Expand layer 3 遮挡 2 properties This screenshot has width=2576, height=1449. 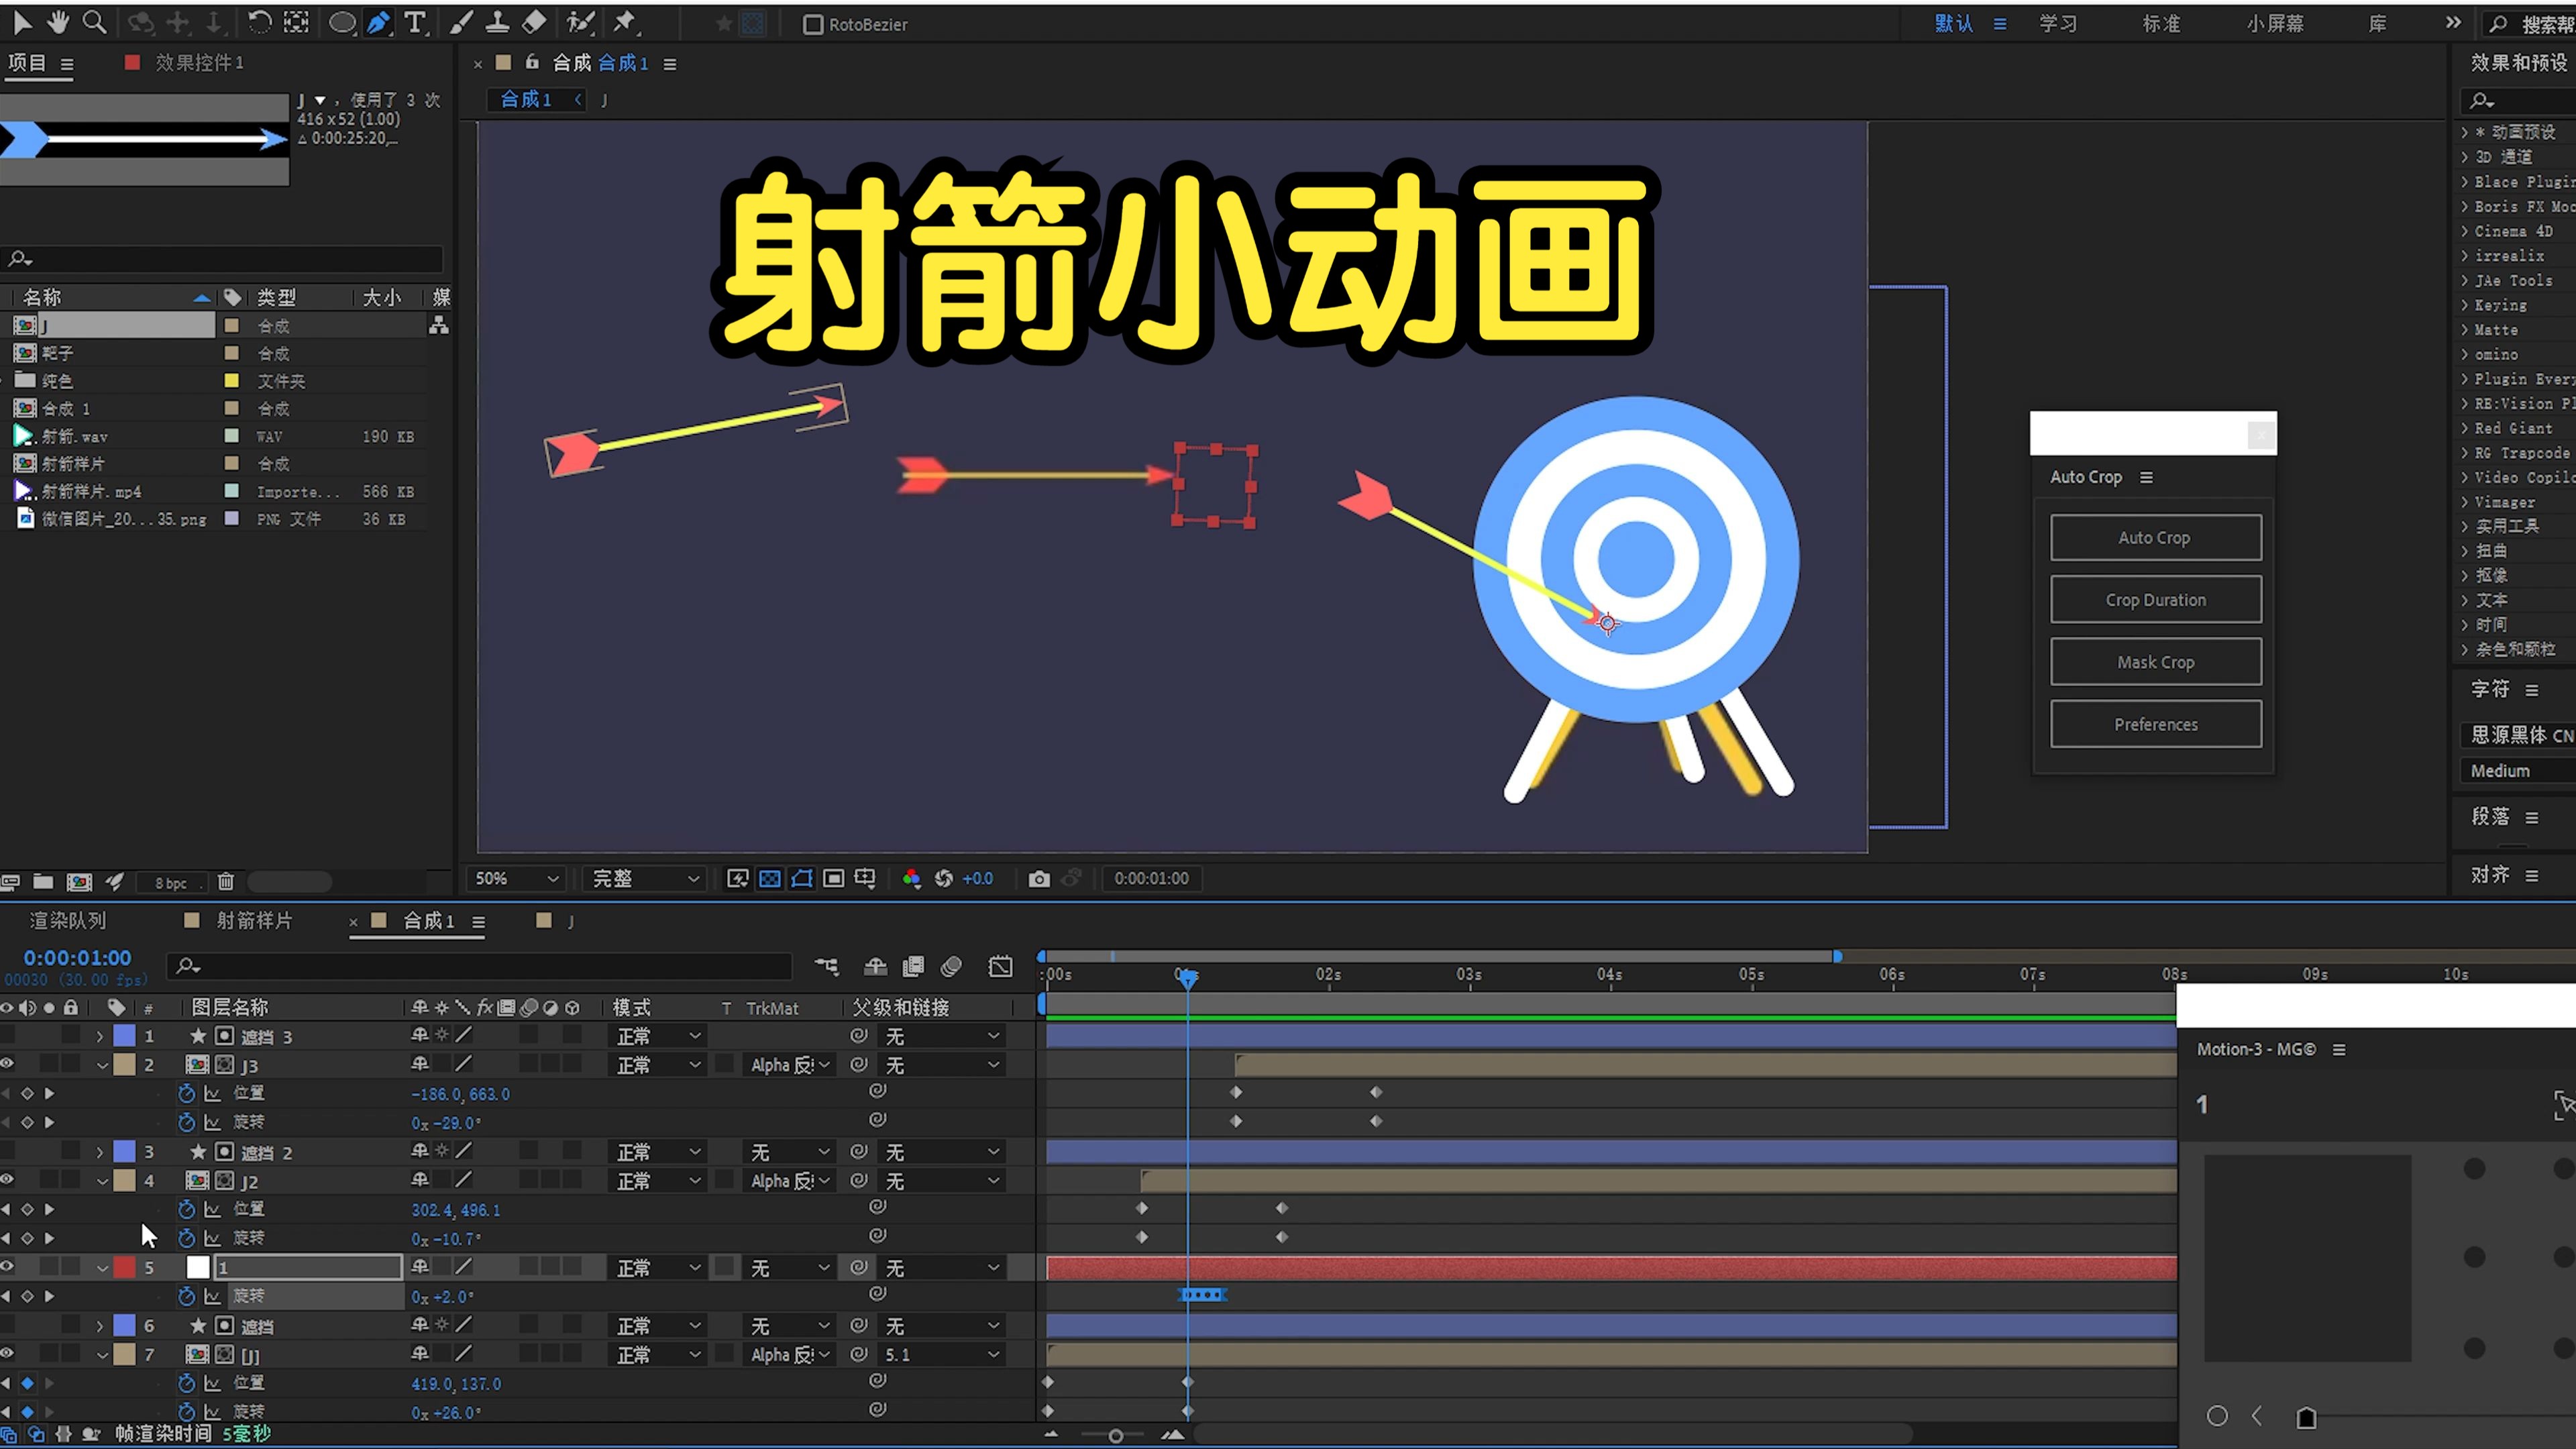(100, 1152)
